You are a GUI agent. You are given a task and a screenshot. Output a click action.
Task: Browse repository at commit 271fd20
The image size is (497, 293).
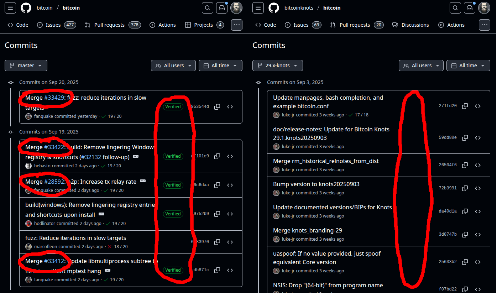coord(478,106)
